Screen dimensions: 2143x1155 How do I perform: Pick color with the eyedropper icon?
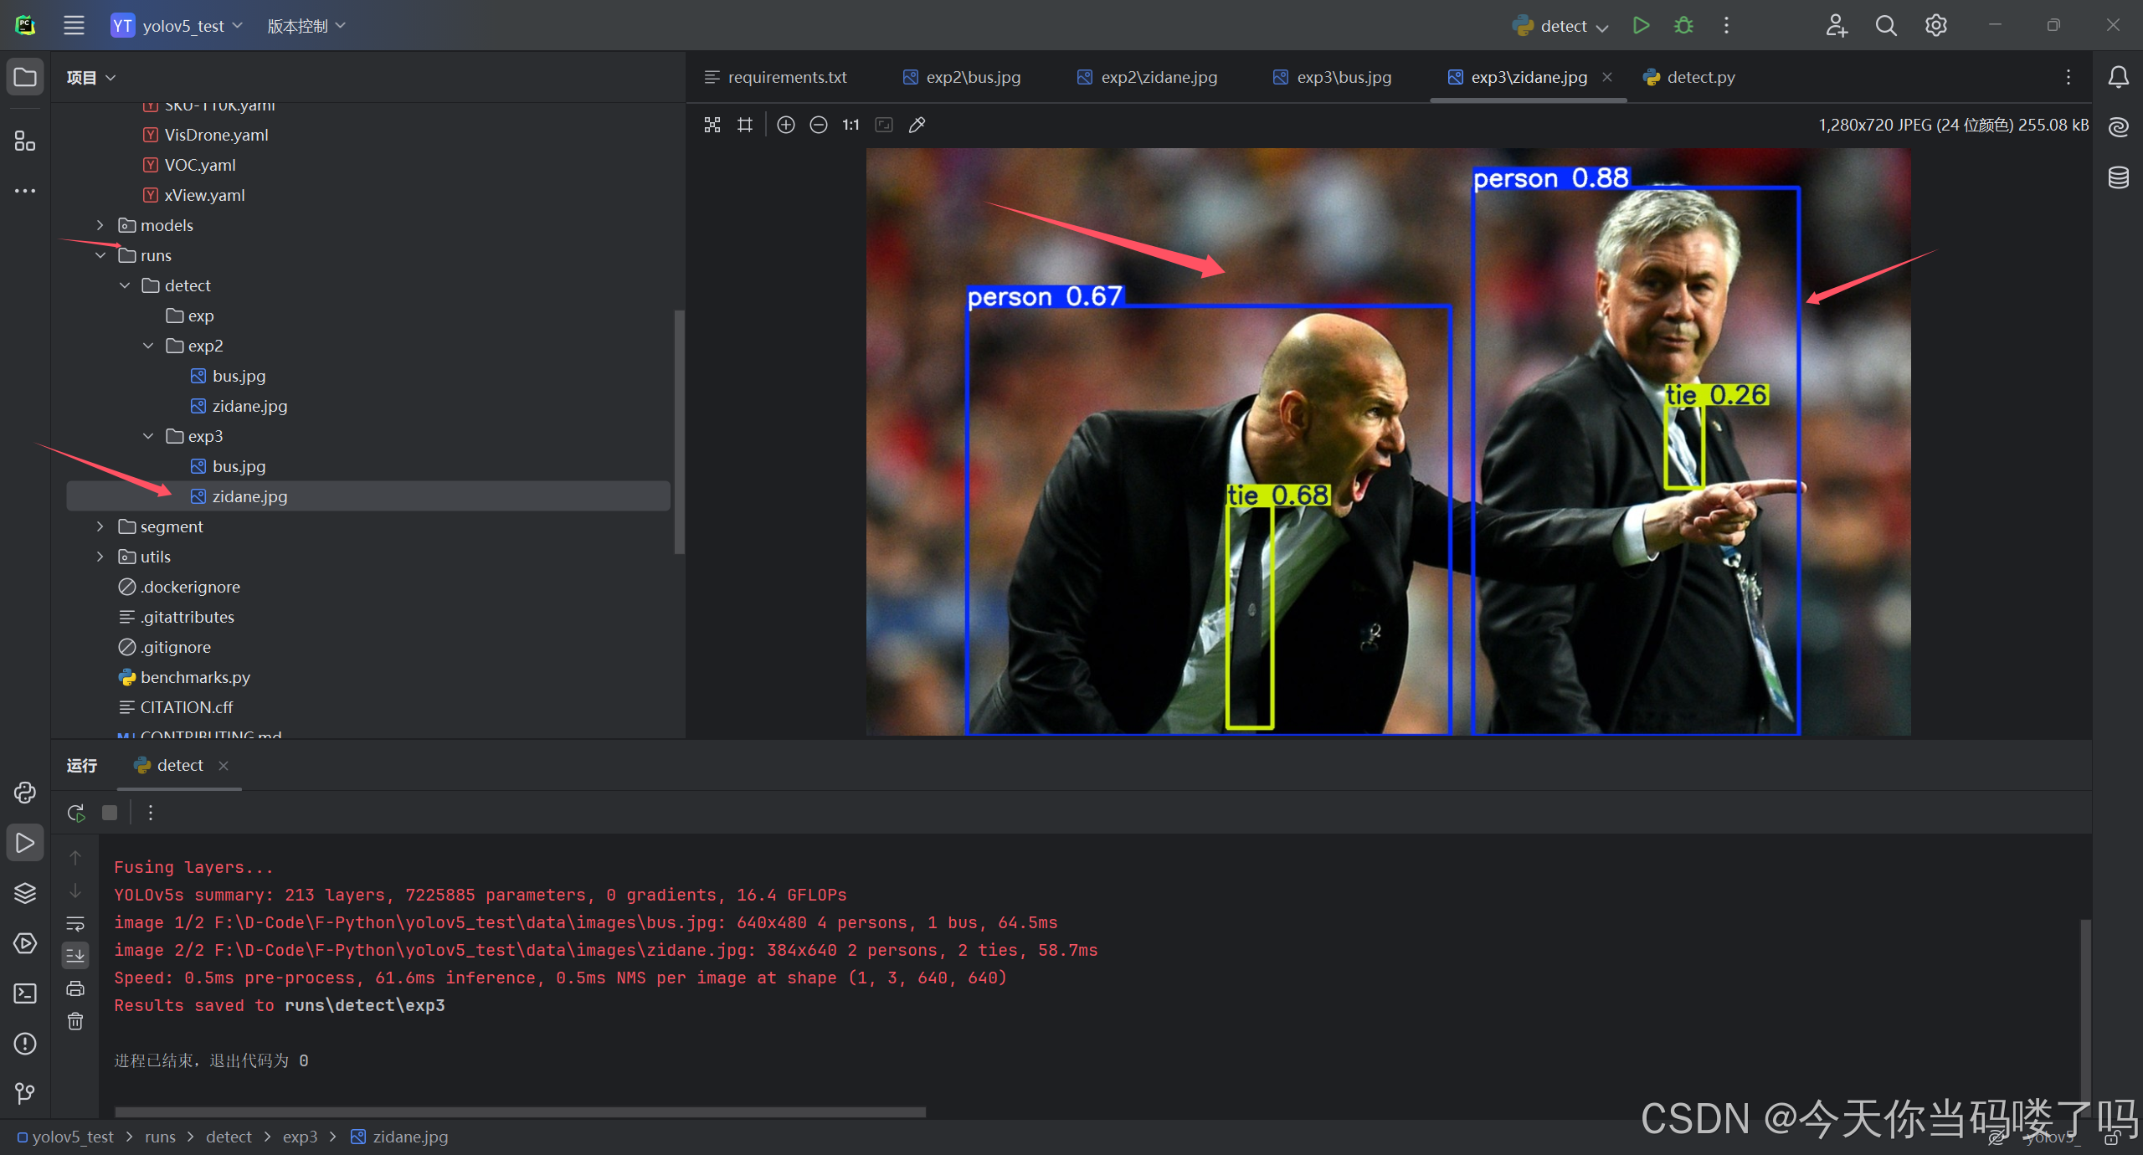click(x=917, y=125)
